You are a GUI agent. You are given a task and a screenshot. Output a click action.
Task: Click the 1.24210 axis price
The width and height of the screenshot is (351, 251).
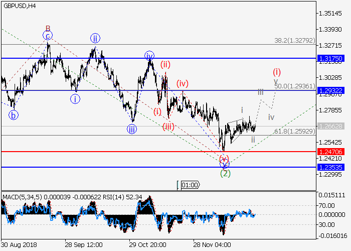330,159
